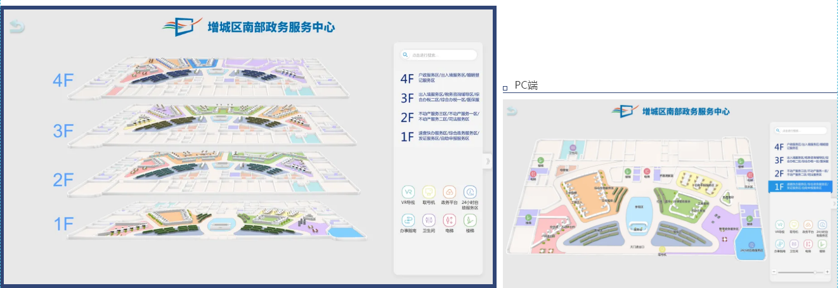Open 办事指南 icon in left panel
Viewport: 839px width, 288px height.
tap(408, 220)
